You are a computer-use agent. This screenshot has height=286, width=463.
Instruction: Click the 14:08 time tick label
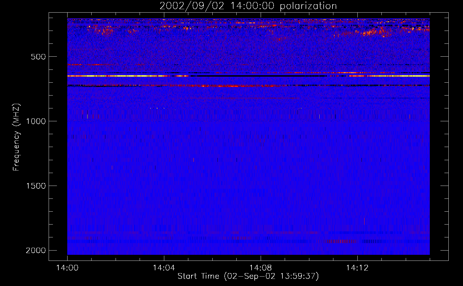click(261, 268)
